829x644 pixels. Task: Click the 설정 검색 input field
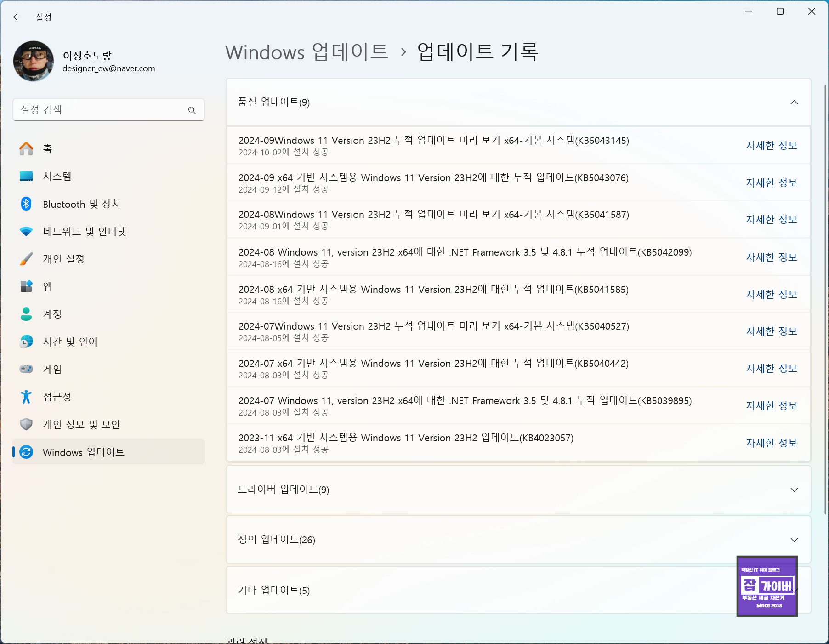108,110
